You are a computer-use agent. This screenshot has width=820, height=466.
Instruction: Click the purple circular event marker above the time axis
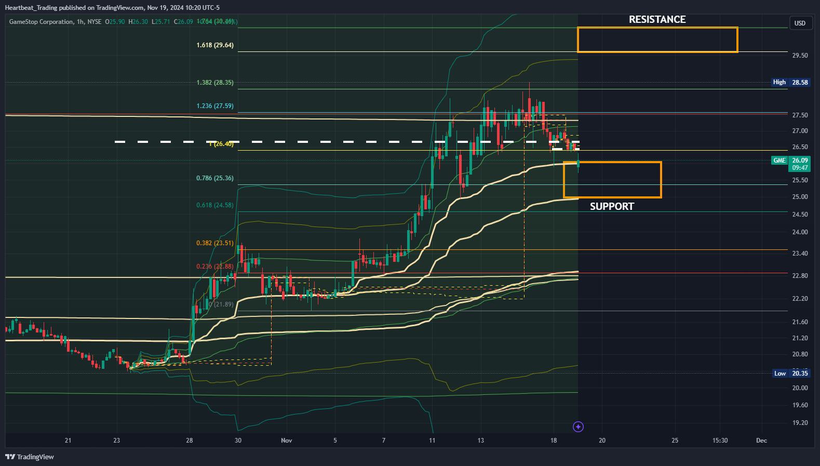coord(578,427)
